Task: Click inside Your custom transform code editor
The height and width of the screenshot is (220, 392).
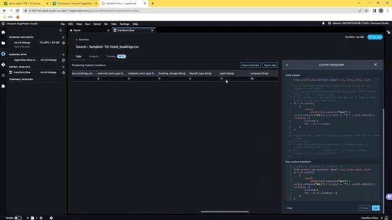Action: (x=333, y=183)
